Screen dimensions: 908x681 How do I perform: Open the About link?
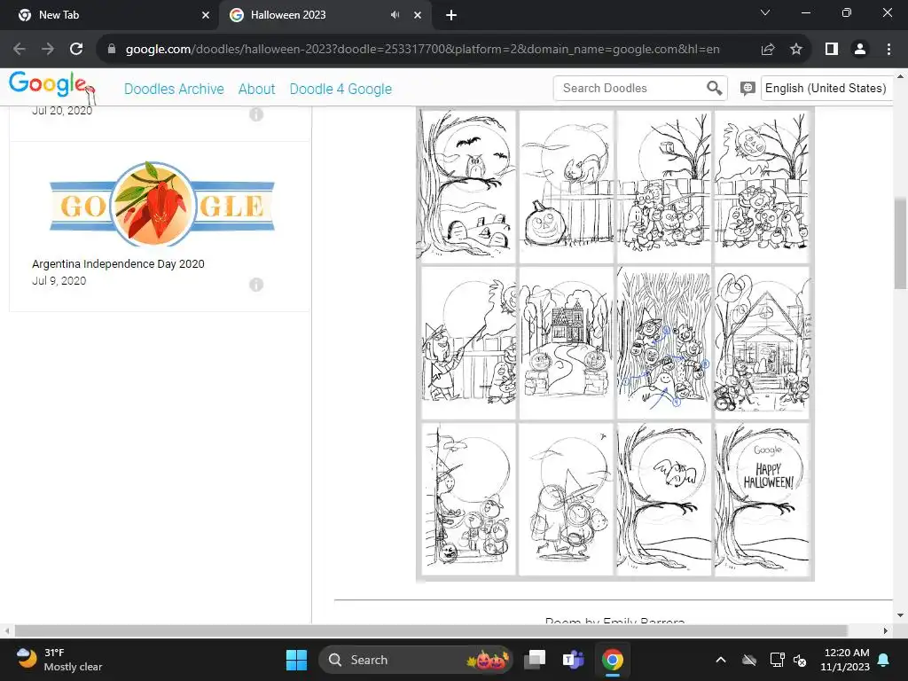(256, 89)
